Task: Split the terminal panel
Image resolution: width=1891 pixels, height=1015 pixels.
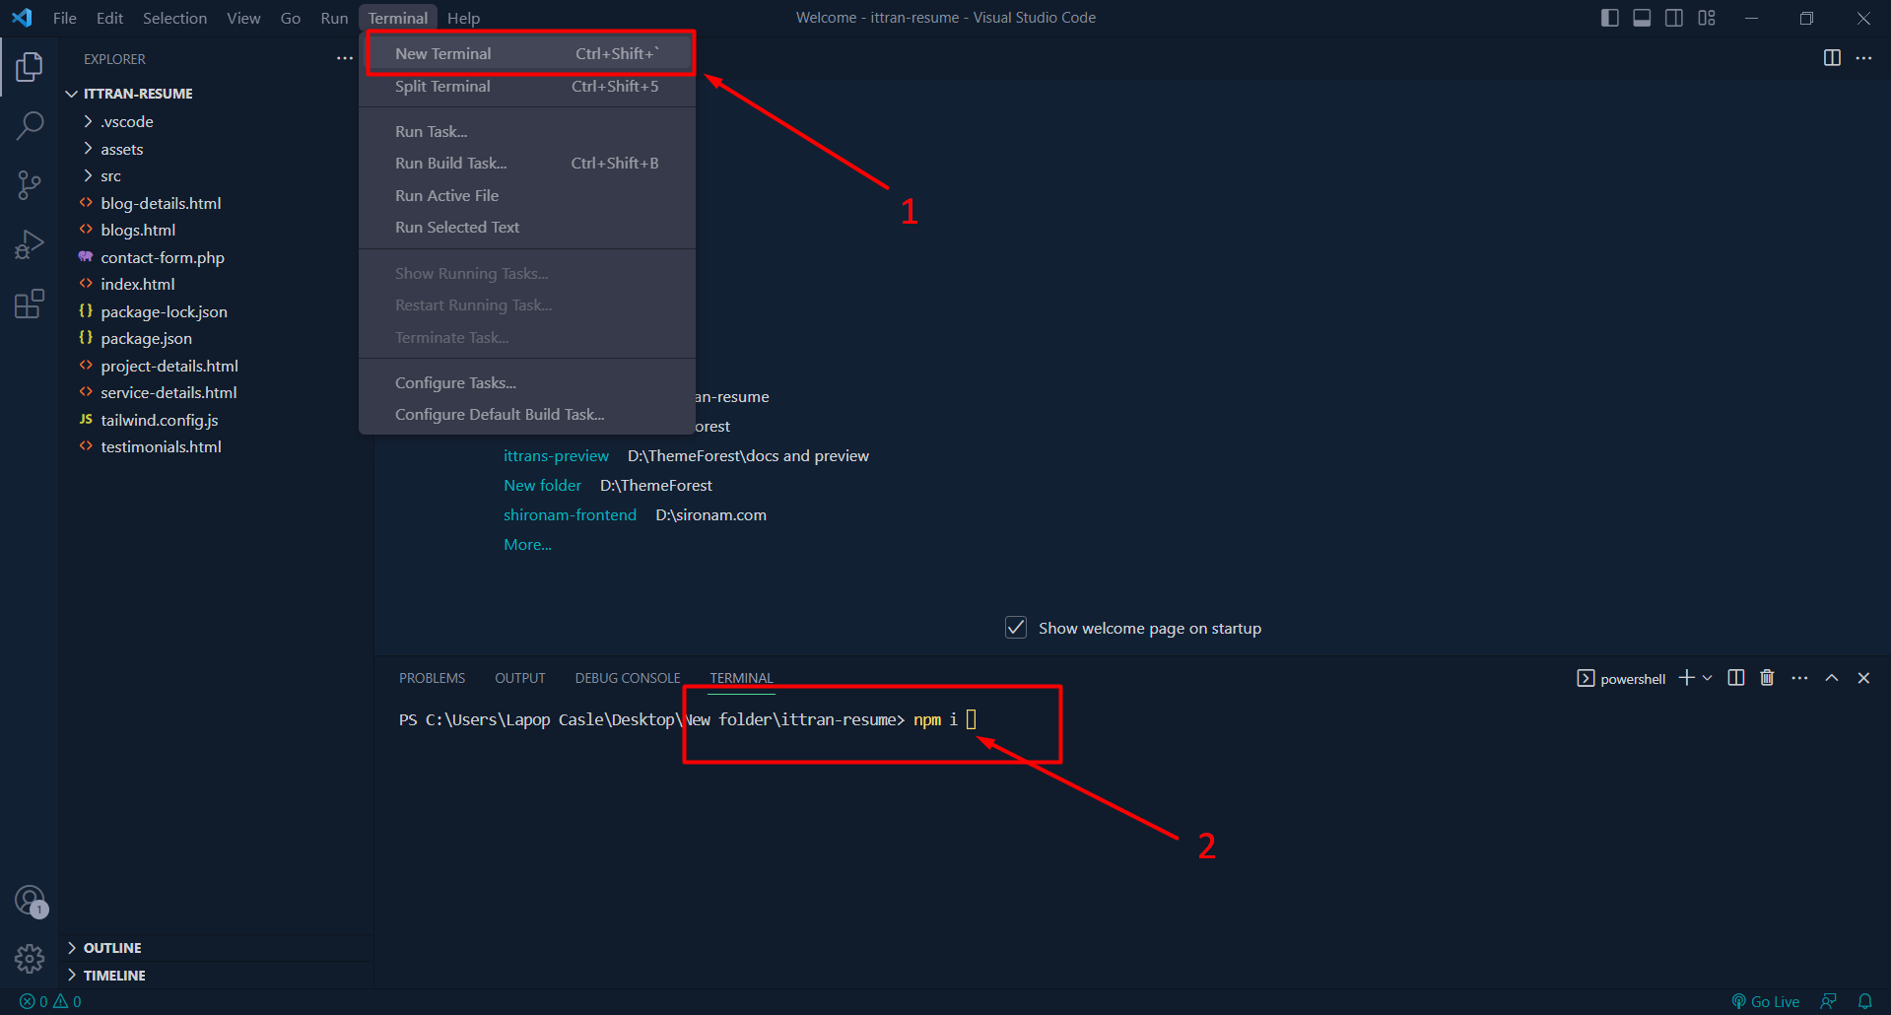Action: click(1736, 677)
